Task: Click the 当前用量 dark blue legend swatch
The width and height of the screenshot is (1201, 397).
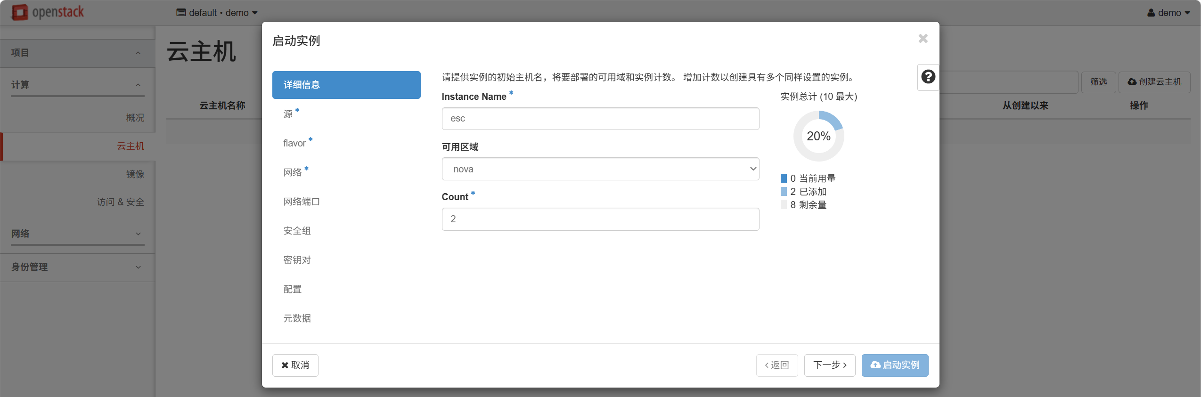Action: [784, 178]
